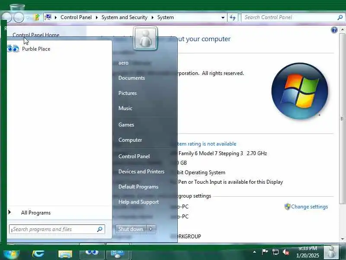
Task: Open Control Panel from the Start menu
Action: (x=134, y=156)
